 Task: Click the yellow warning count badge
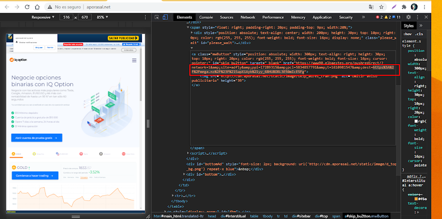point(387,17)
